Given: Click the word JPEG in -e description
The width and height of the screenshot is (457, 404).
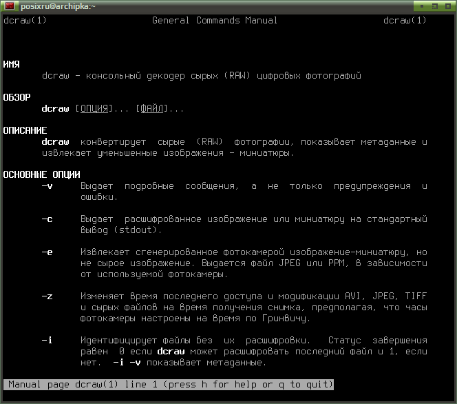Looking at the screenshot, I should 290,263.
